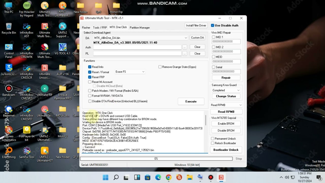The image size is (325, 183).
Task: Click Enable BROM button
Action: pos(226,124)
